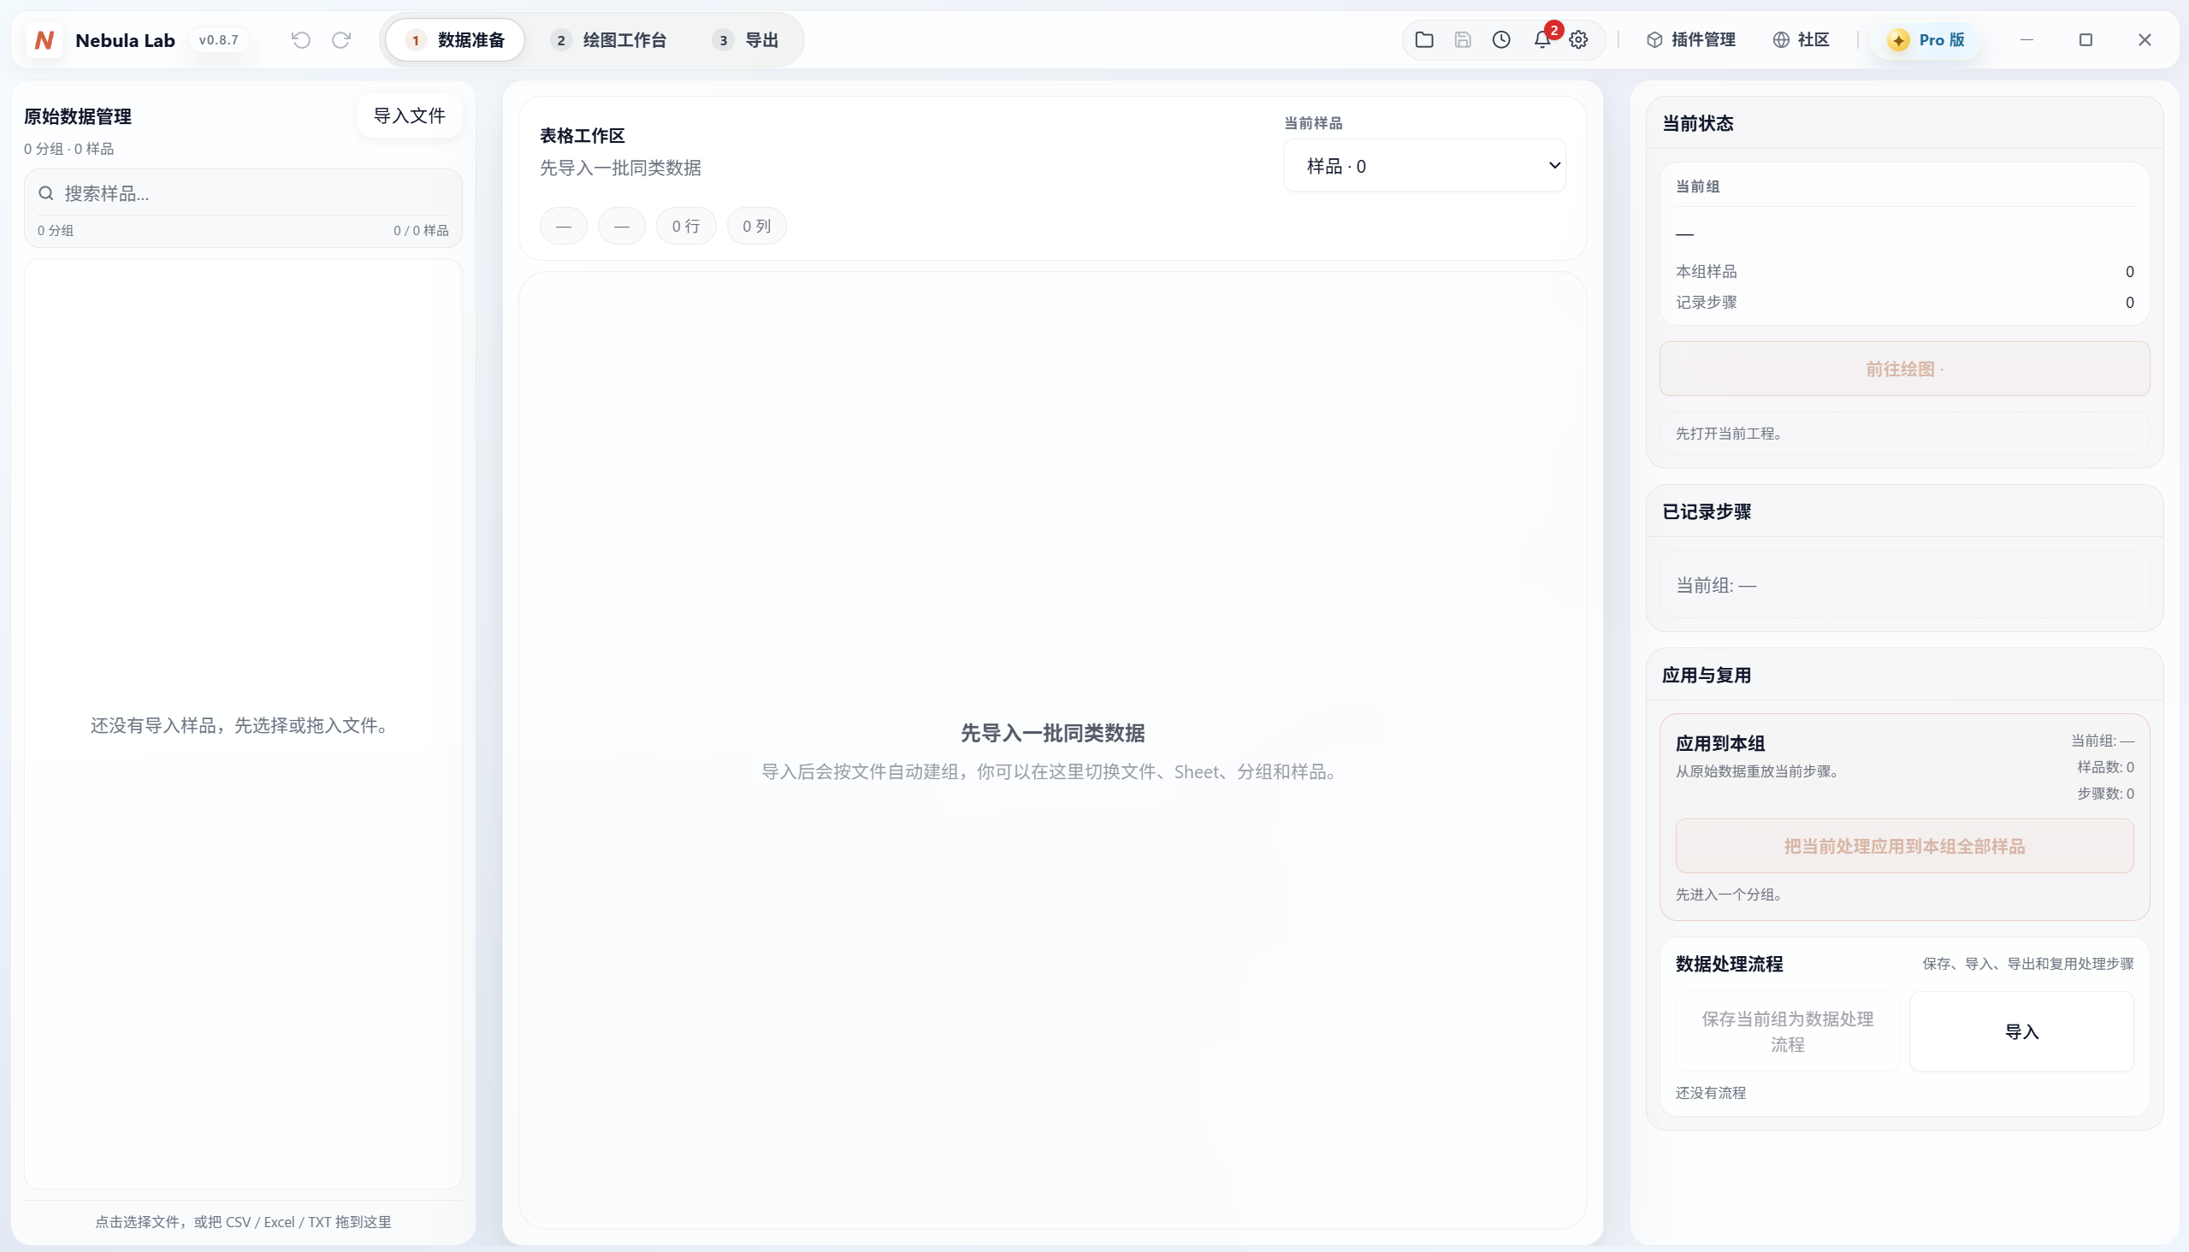Image resolution: width=2189 pixels, height=1252 pixels.
Task: Click the 0 行 pill
Action: (x=686, y=226)
